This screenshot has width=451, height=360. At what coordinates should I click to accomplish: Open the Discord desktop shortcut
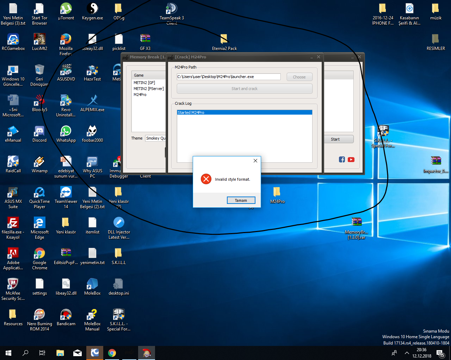39,134
